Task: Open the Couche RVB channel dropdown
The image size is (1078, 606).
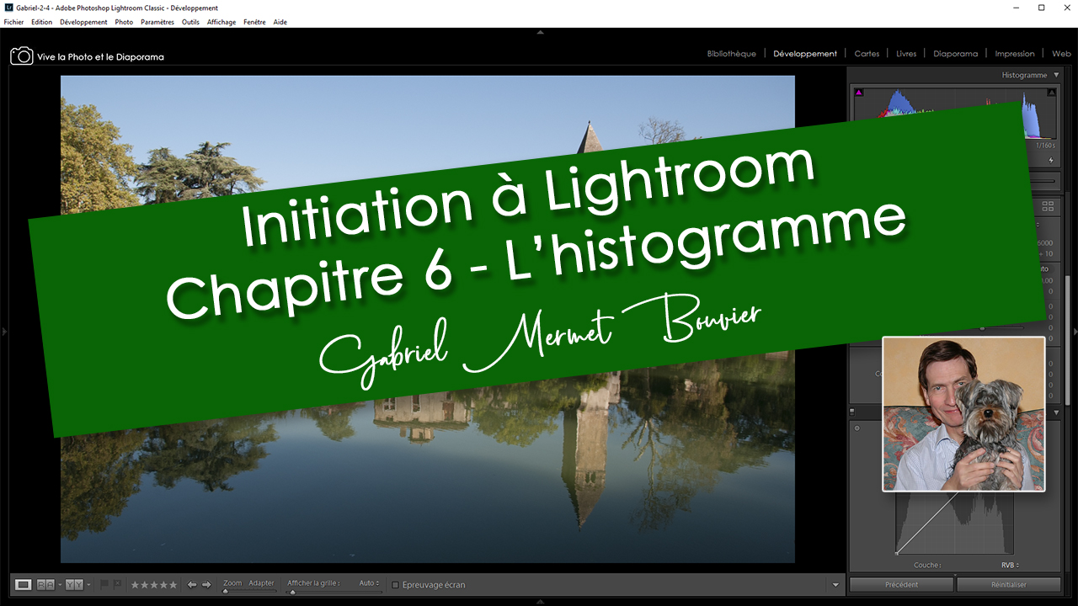Action: pos(1010,566)
